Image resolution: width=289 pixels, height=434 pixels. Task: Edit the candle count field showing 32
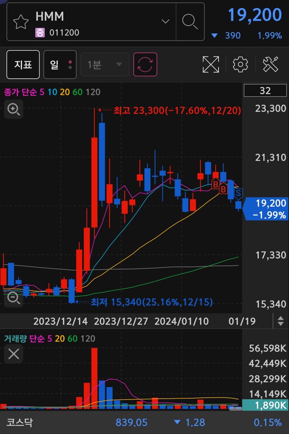[x=265, y=90]
